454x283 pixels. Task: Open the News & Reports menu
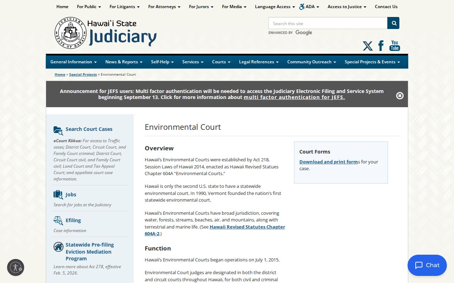124,62
